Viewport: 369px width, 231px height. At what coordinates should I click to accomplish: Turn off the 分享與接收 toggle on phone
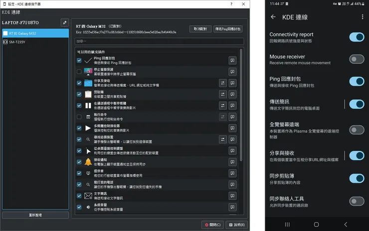click(x=357, y=155)
